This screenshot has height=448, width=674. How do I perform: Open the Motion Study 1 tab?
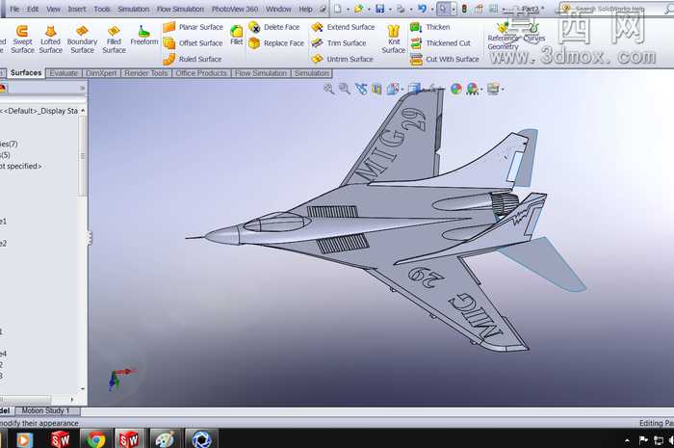45,410
